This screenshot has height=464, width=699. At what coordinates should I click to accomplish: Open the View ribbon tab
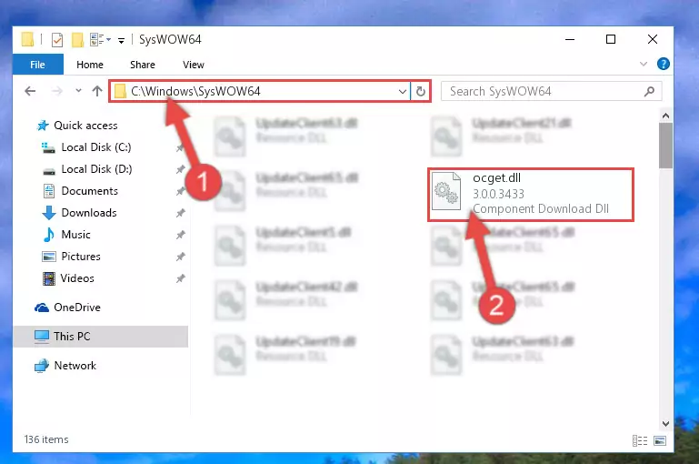193,65
